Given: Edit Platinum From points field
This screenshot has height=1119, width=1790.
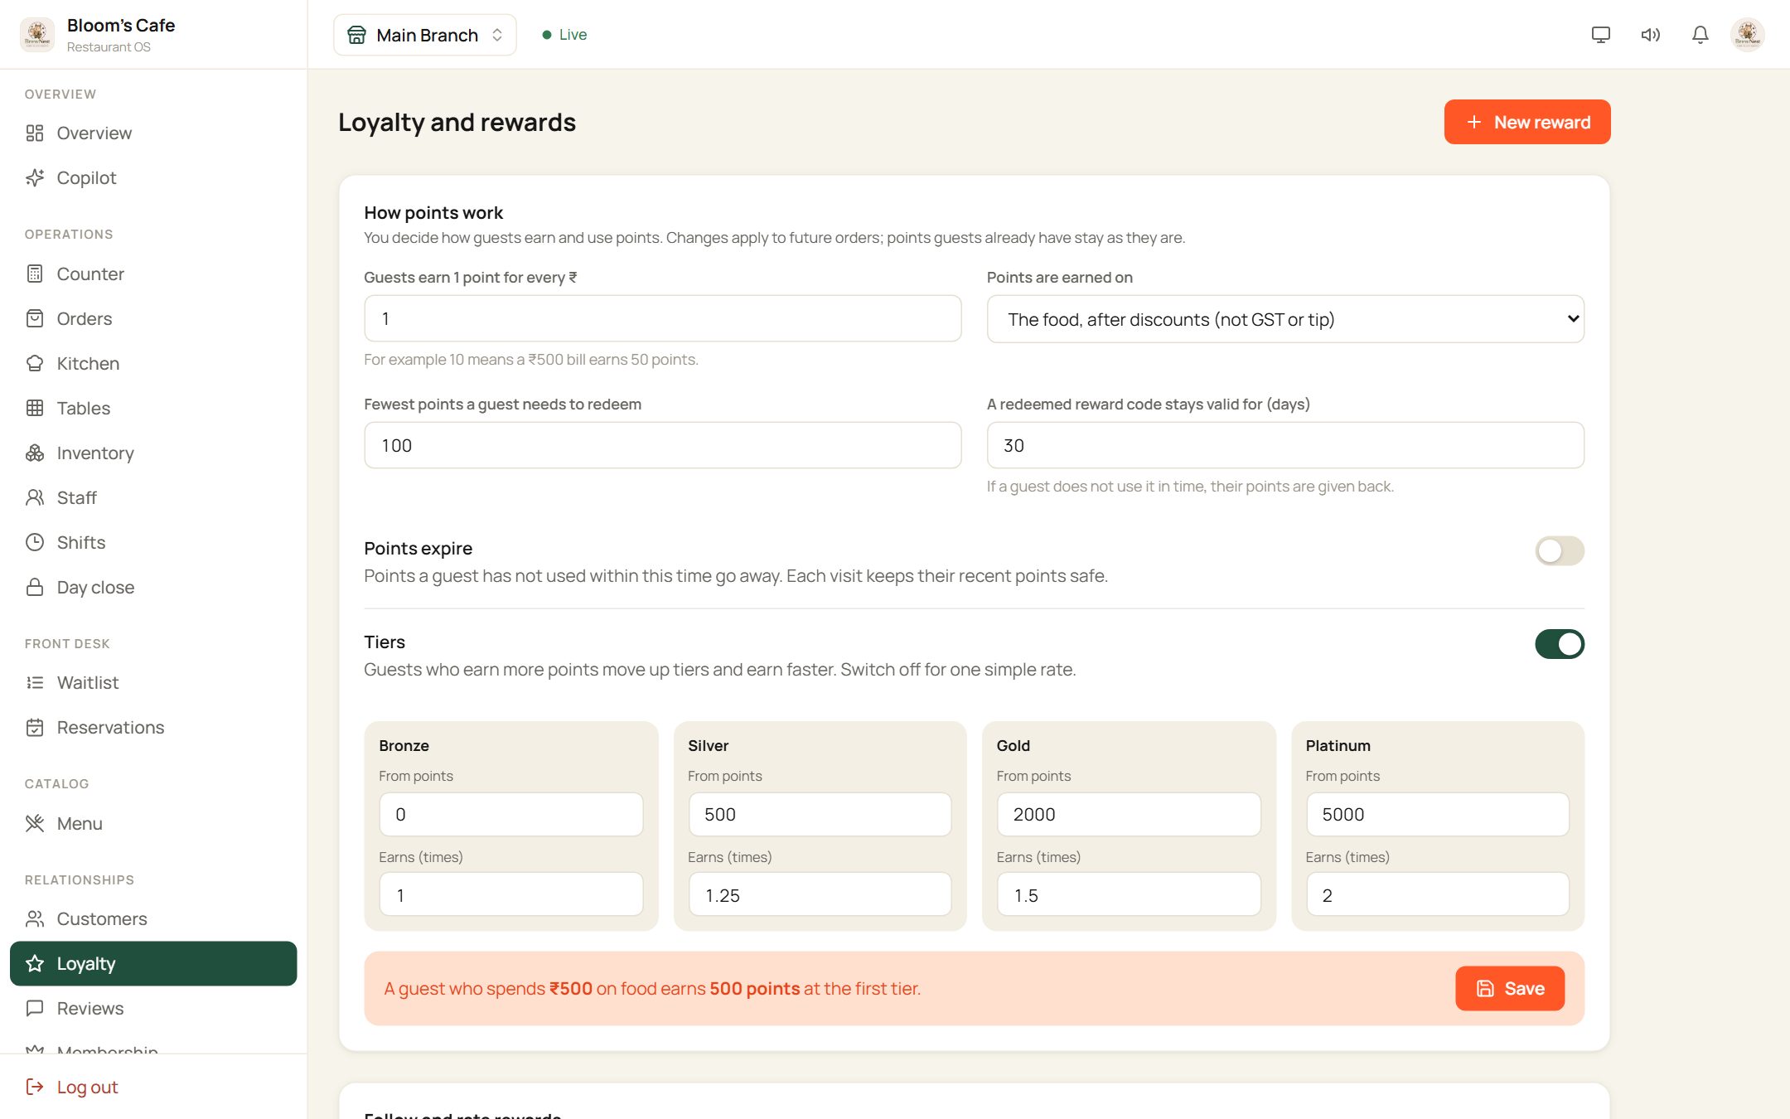Looking at the screenshot, I should [1438, 815].
